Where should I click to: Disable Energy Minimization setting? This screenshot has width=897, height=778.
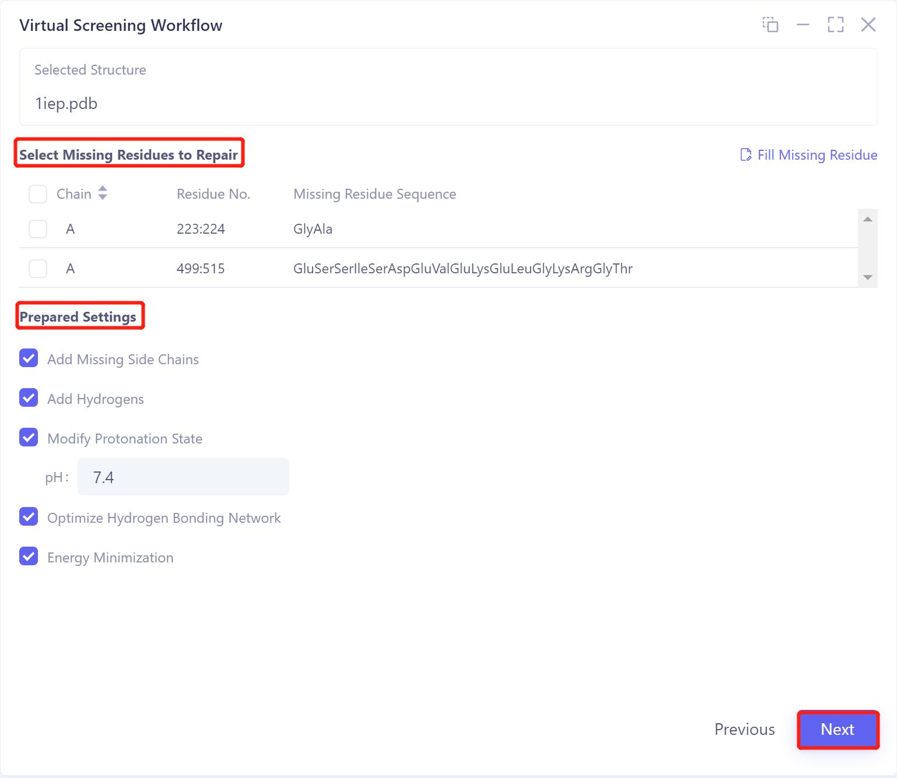click(x=28, y=556)
